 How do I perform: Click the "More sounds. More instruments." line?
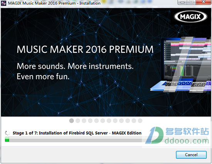pos(75,66)
